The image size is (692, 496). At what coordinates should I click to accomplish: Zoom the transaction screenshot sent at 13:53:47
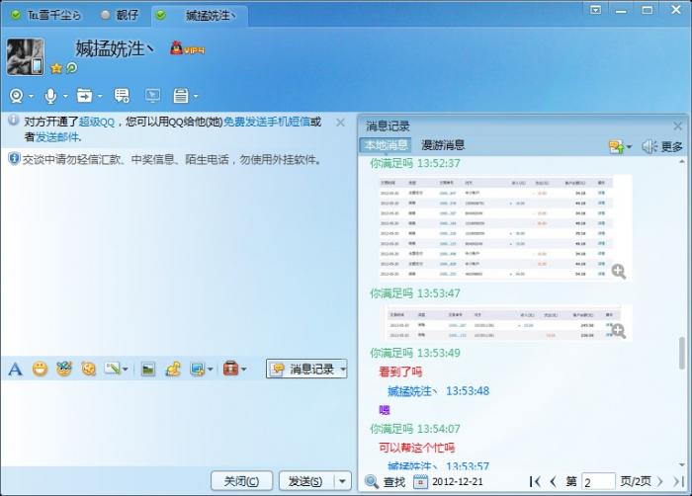click(619, 331)
